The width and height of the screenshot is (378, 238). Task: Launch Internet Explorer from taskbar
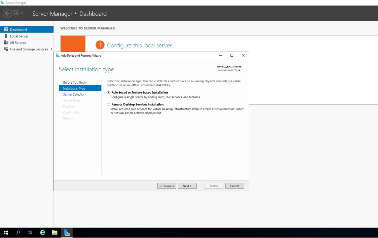click(x=42, y=233)
